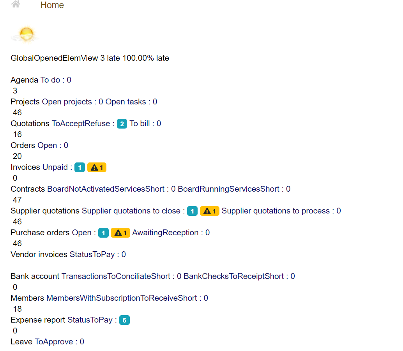Click Supplier quotations to close warning badge
Screen dimensions: 403x351
[x=209, y=211]
